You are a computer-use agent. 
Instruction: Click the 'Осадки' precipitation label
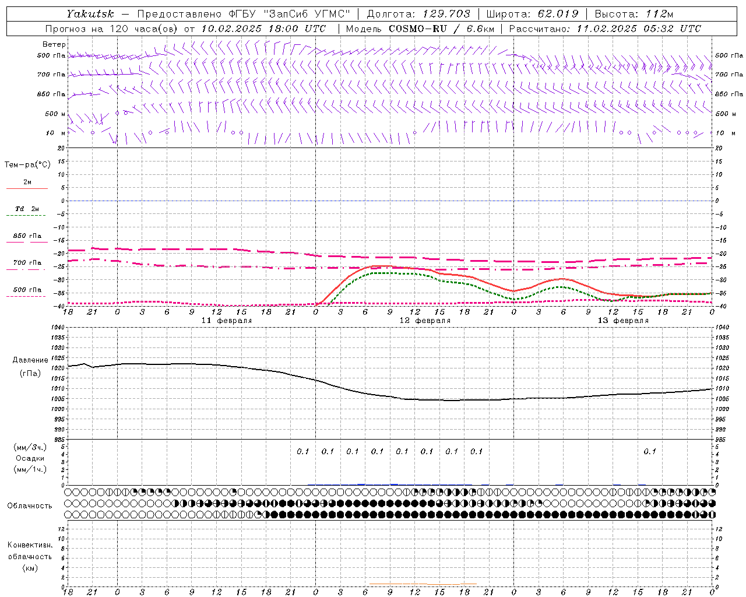[30, 458]
